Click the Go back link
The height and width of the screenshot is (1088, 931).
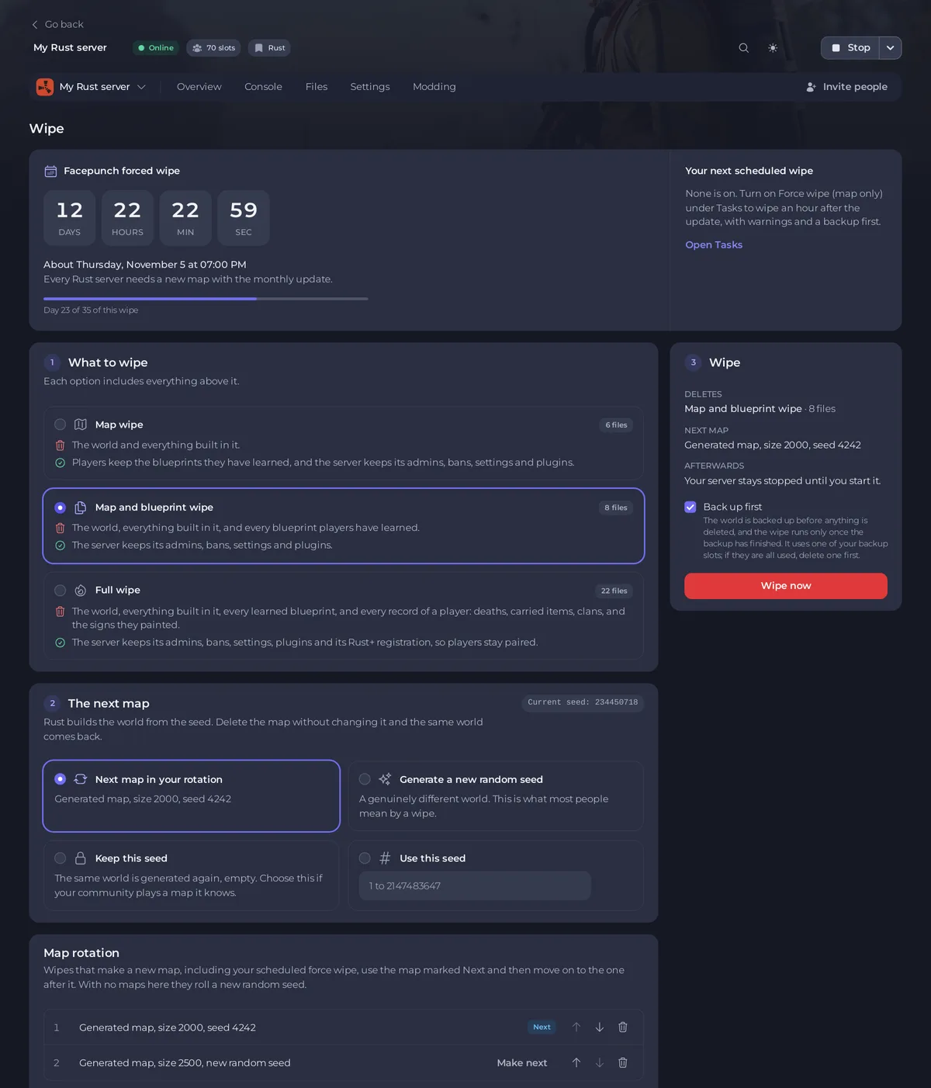click(x=57, y=25)
